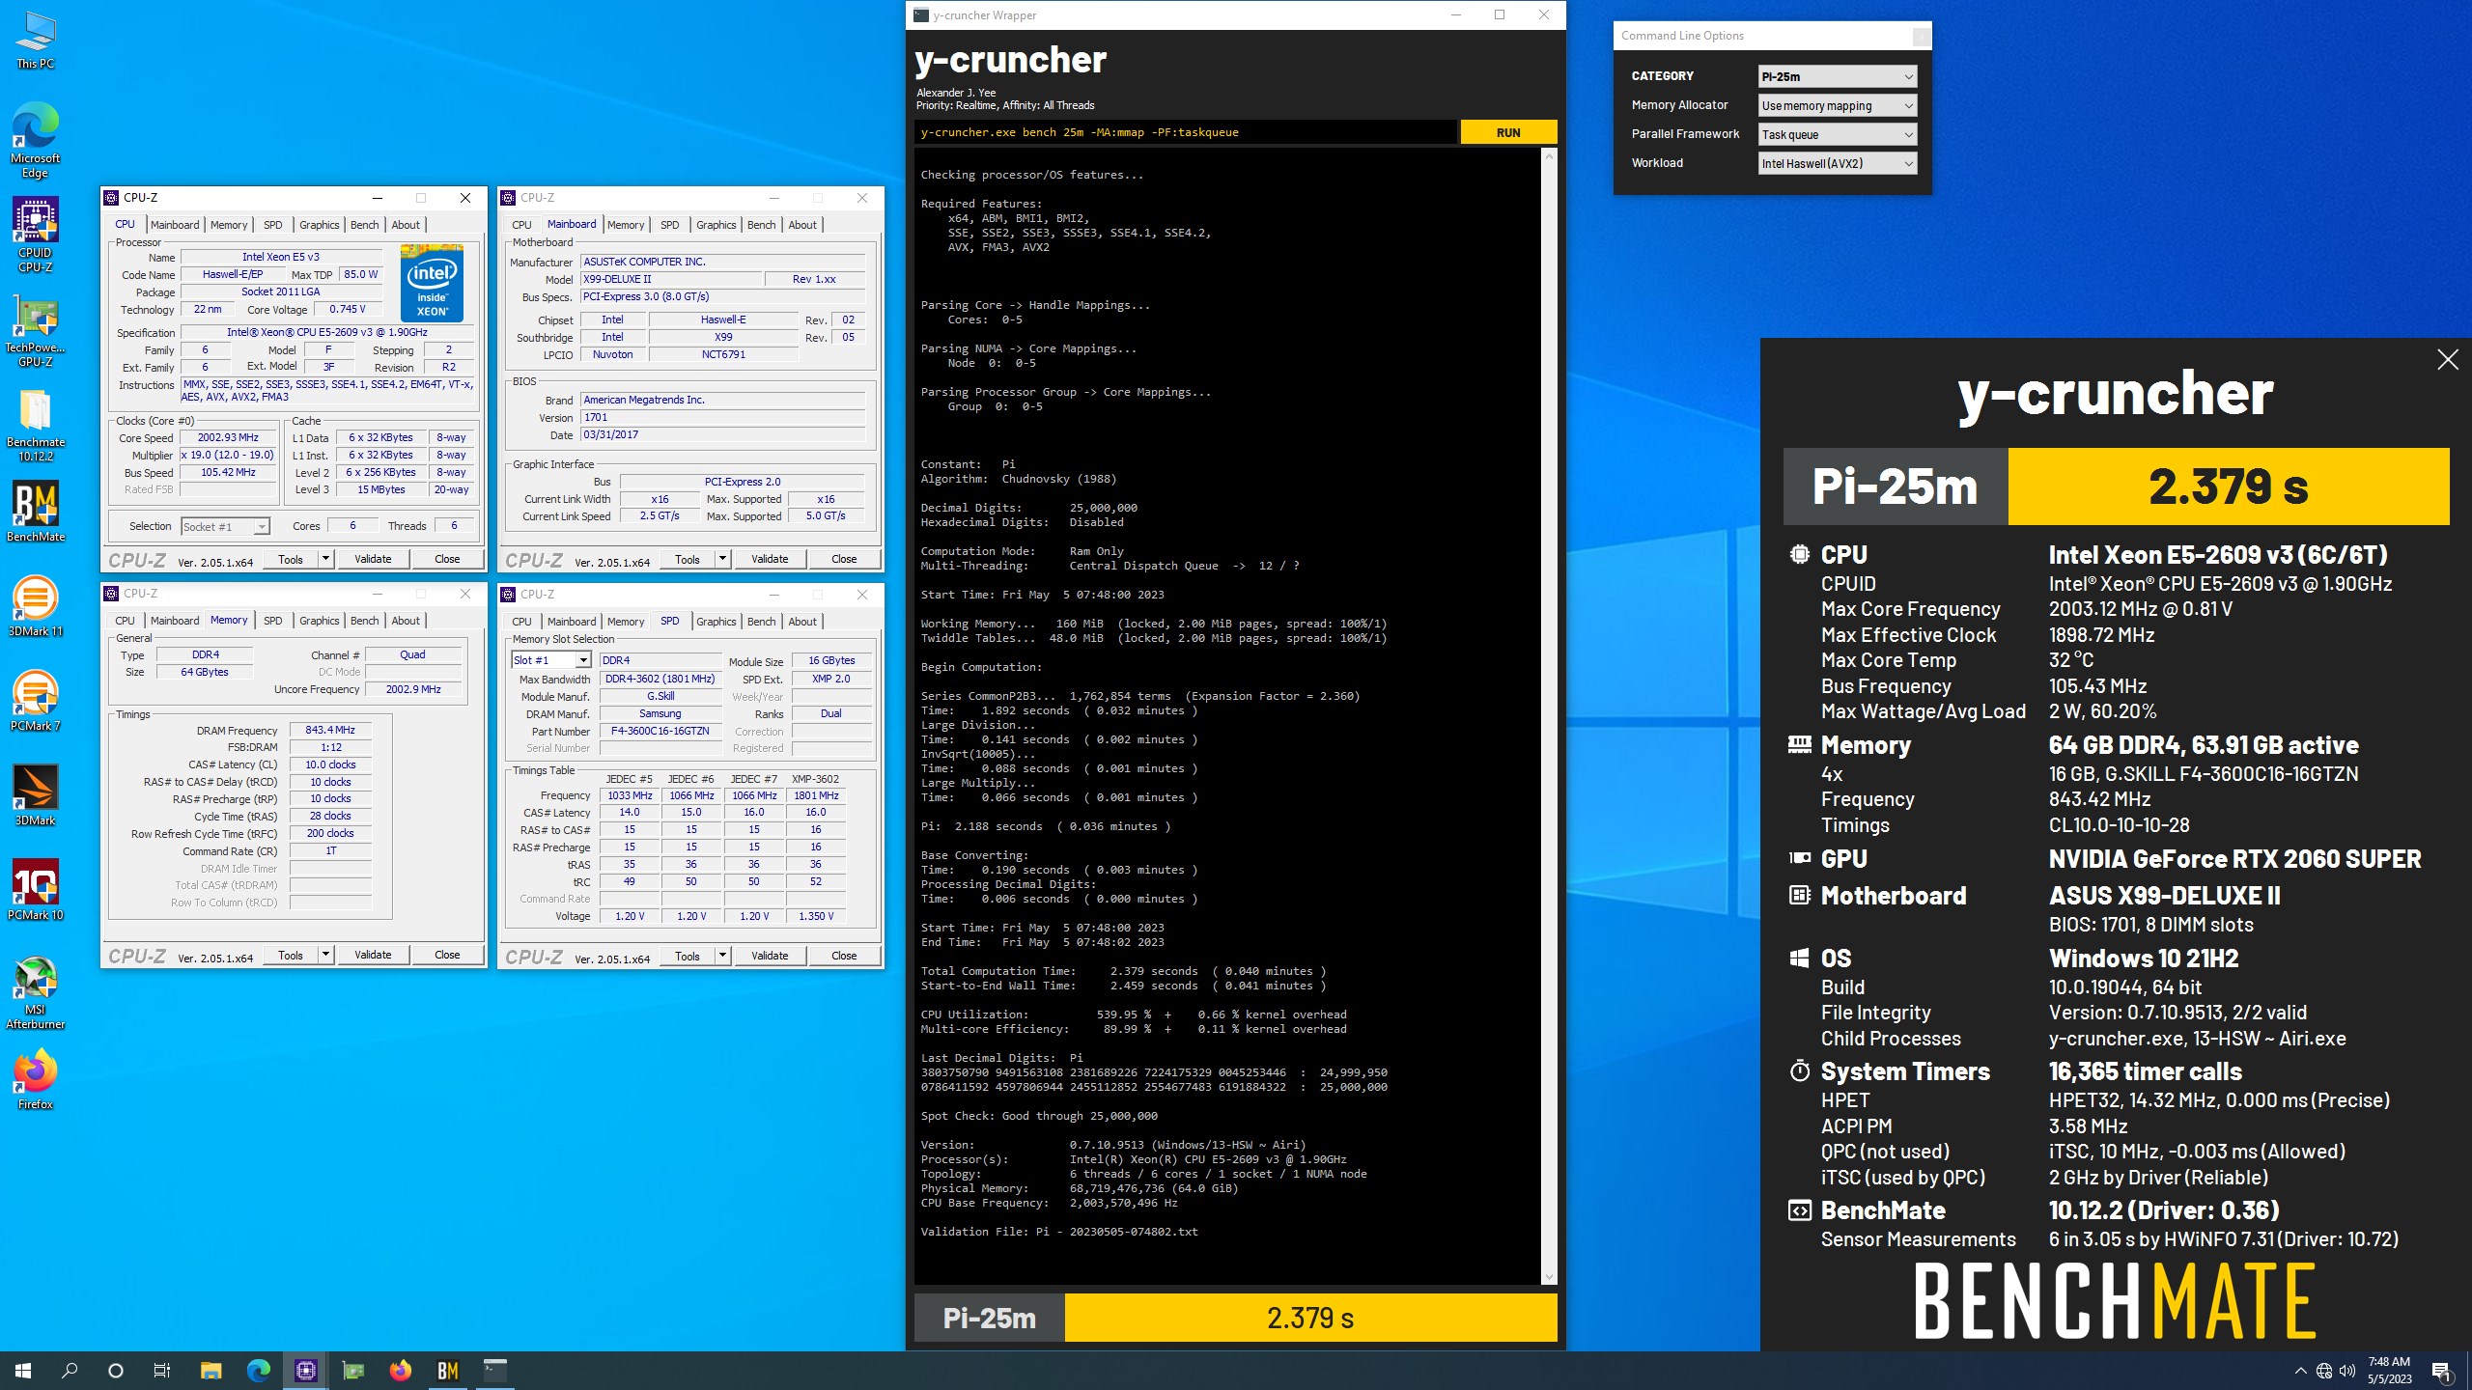Viewport: 2472px width, 1390px height.
Task: Click DRAM Frequency value 843.4 MHz
Action: point(330,730)
